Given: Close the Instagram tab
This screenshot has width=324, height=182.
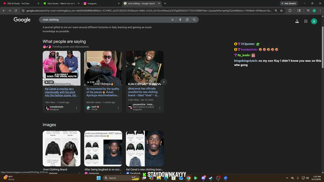Looking at the screenshot, I should 119,4.
